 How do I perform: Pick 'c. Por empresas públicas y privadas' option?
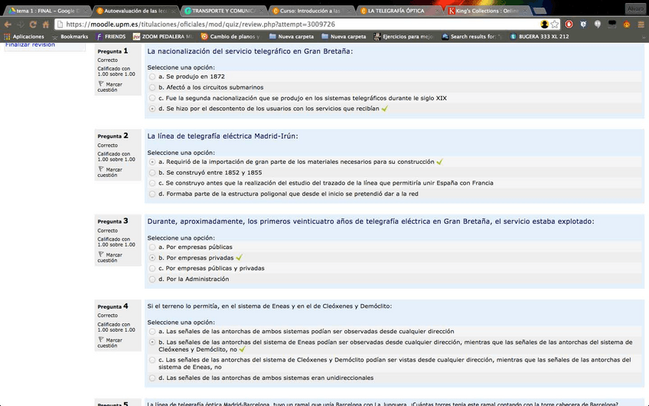point(152,268)
